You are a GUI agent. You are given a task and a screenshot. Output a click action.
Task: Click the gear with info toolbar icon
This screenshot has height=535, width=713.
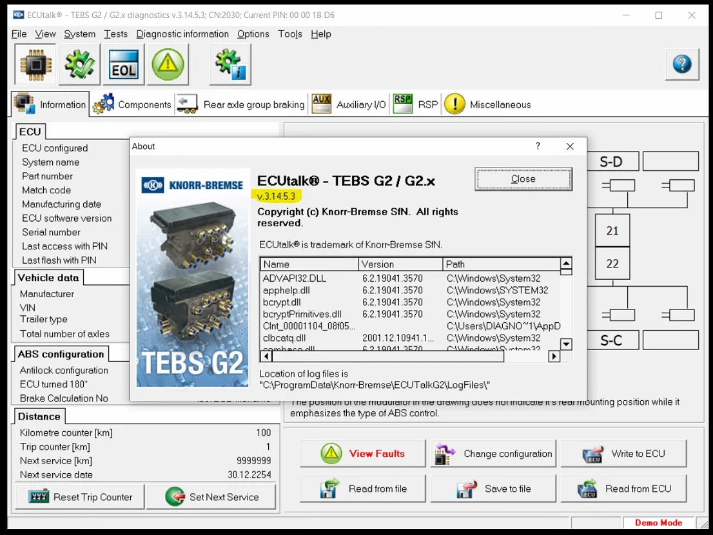tap(230, 64)
